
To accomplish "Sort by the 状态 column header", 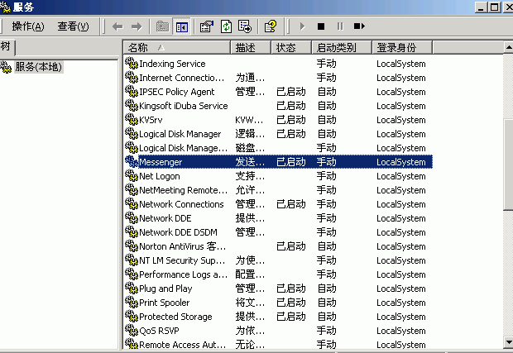I will point(291,48).
